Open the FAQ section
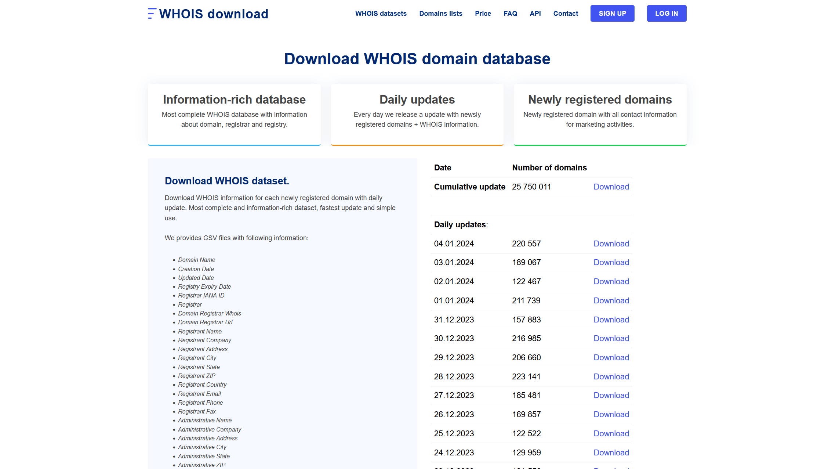This screenshot has width=821, height=469. tap(510, 14)
